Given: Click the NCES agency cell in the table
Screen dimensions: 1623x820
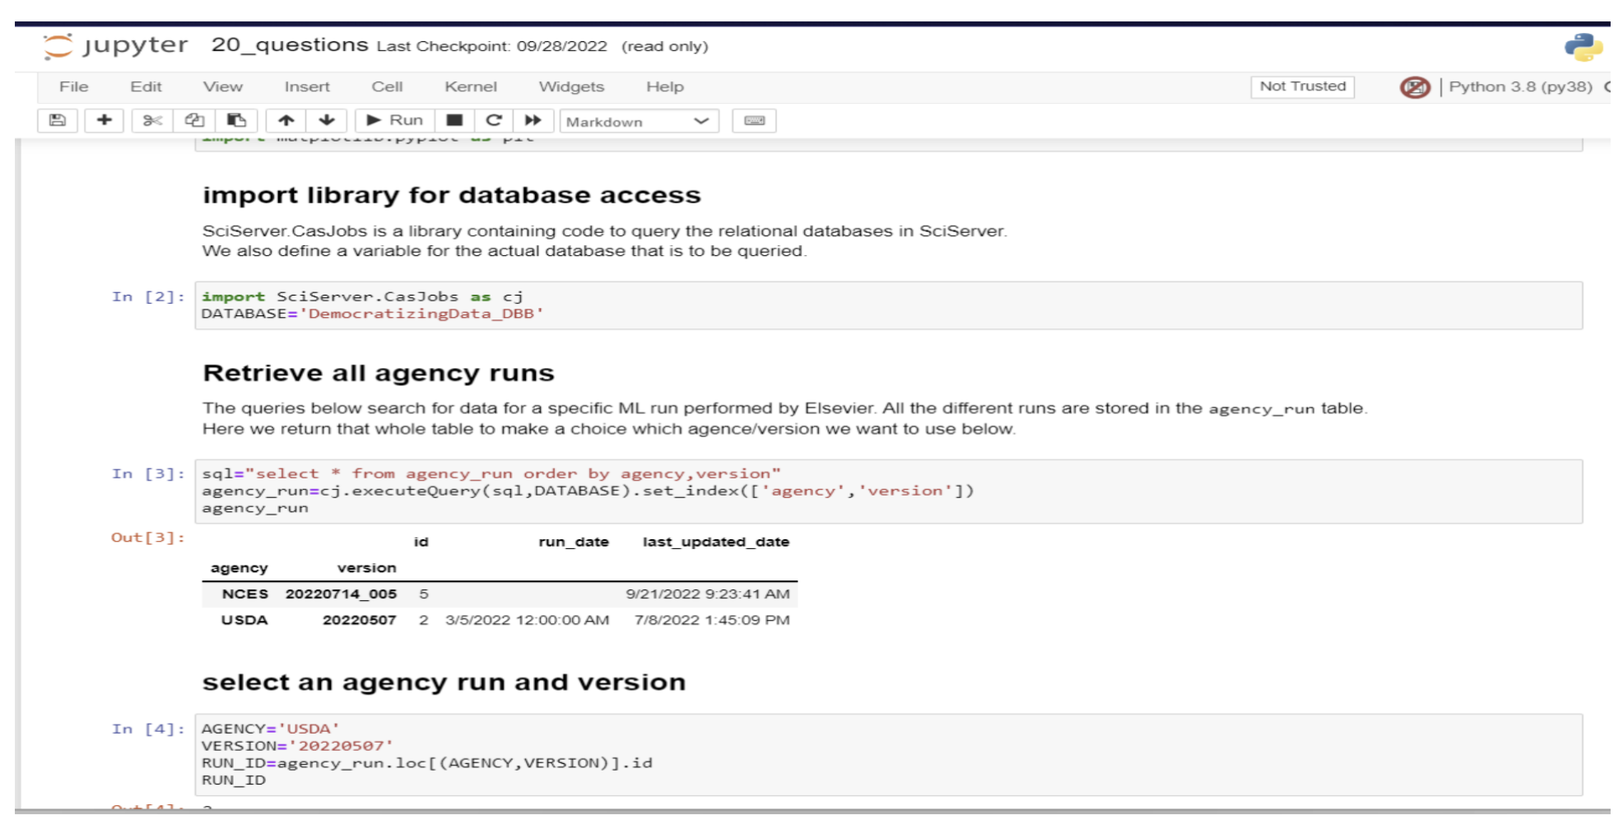Looking at the screenshot, I should click(x=245, y=594).
